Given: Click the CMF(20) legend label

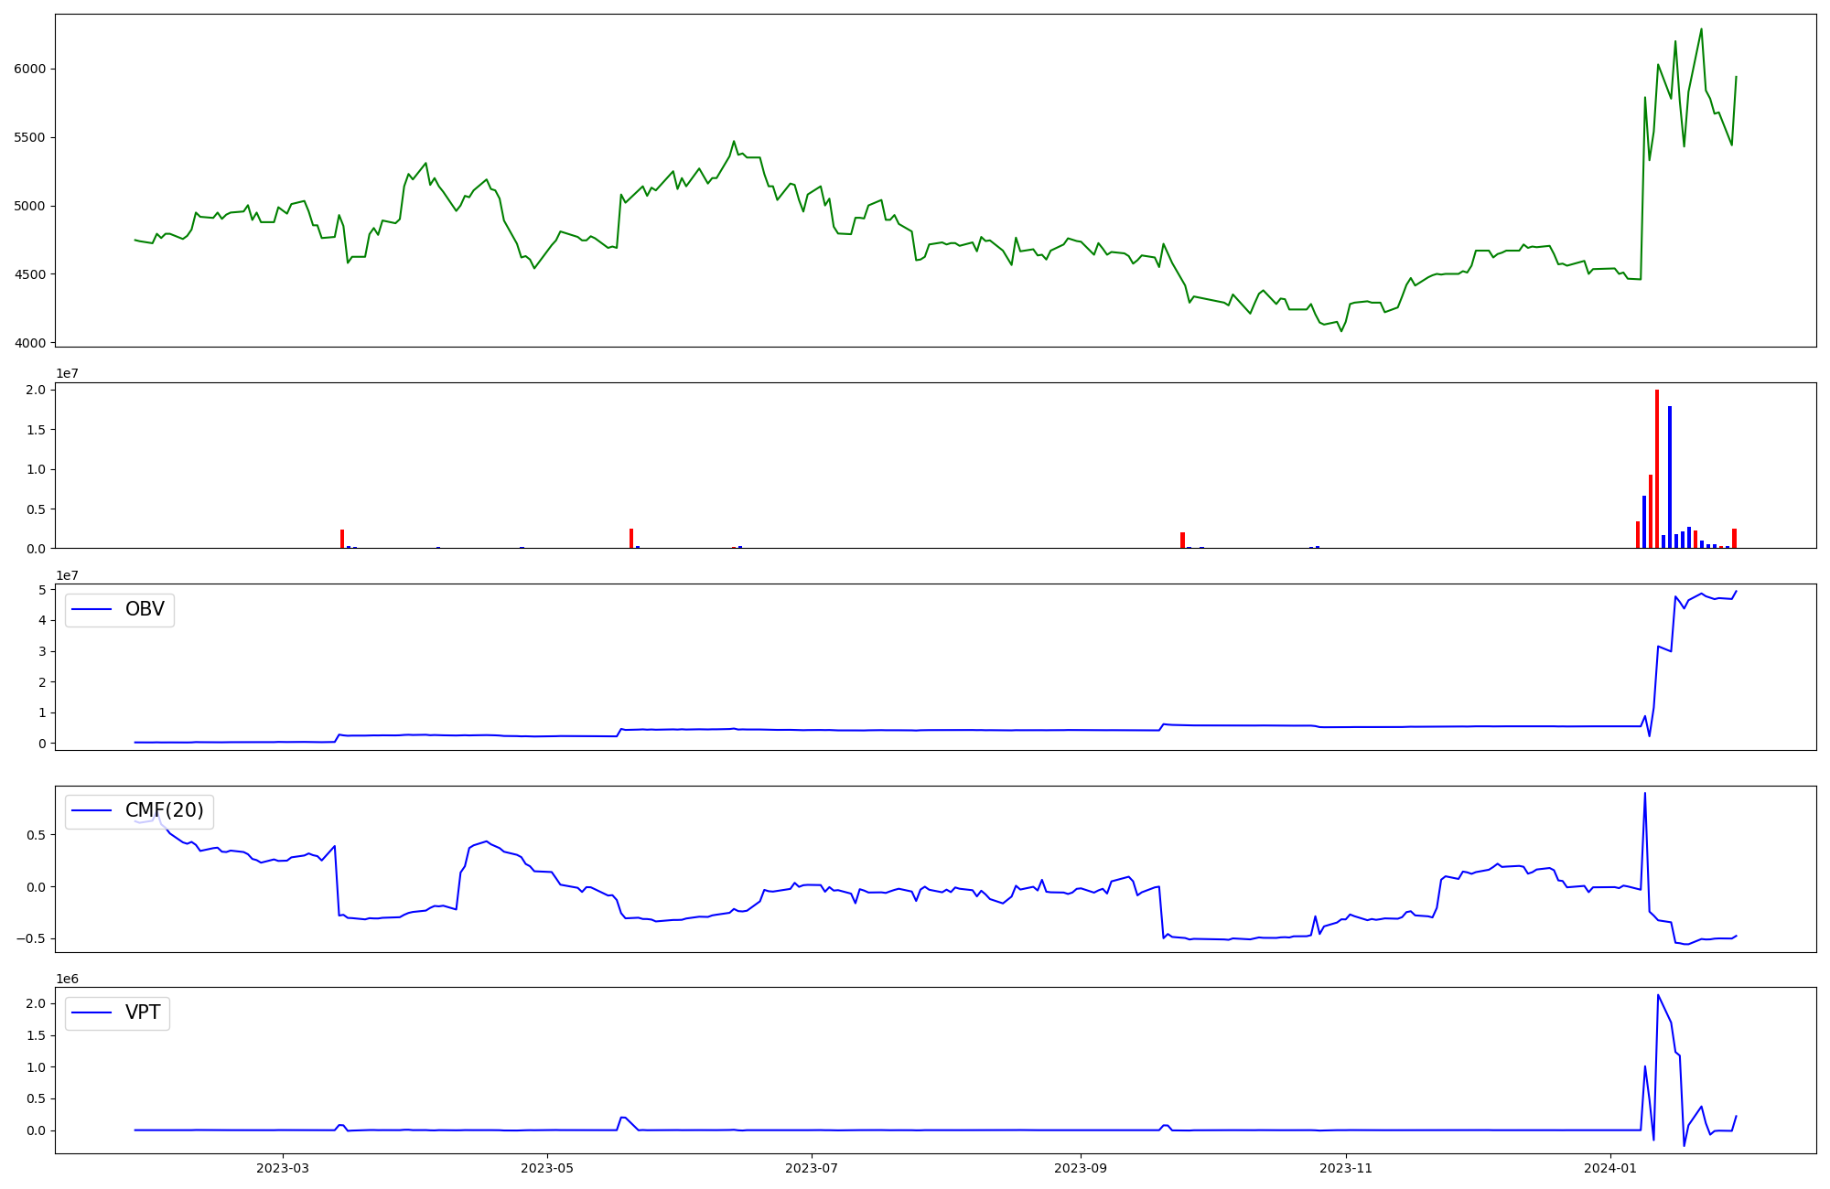Looking at the screenshot, I should point(164,811).
